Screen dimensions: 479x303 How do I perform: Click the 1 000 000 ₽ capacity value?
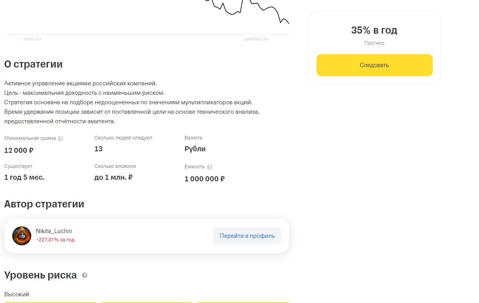click(204, 179)
